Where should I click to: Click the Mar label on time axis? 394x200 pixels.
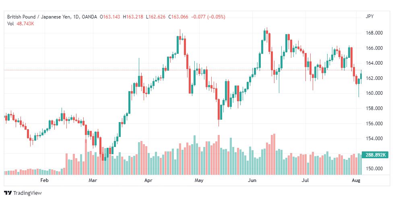93,180
